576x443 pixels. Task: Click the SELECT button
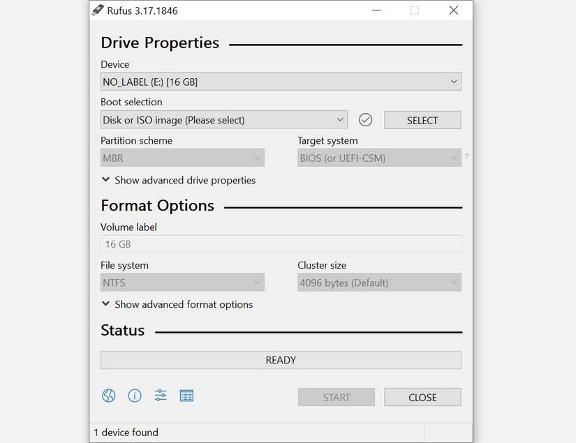point(422,119)
